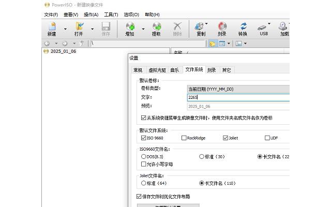Select the Joliet 标准（64）radio button

[x=143, y=183]
